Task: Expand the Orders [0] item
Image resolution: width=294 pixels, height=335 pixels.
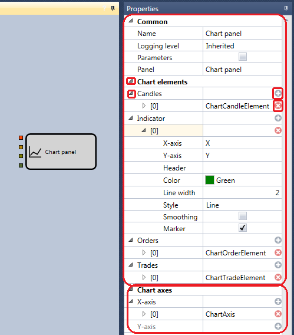Action: click(144, 252)
